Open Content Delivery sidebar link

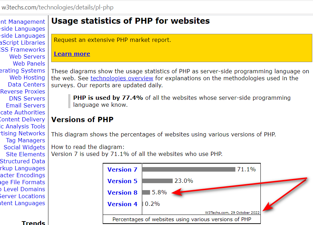(x=23, y=119)
